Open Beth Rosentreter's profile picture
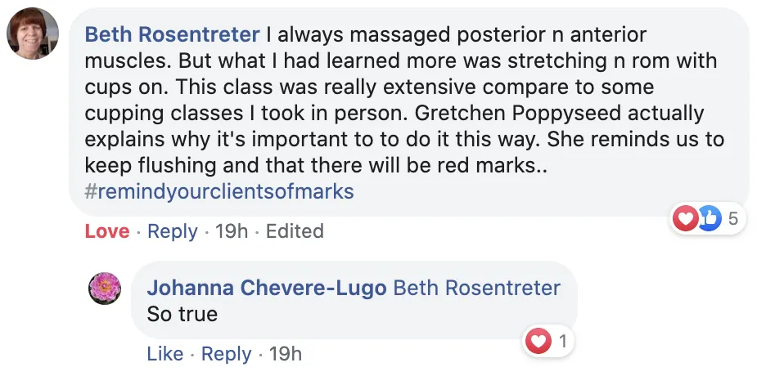This screenshot has height=376, width=775. click(33, 34)
